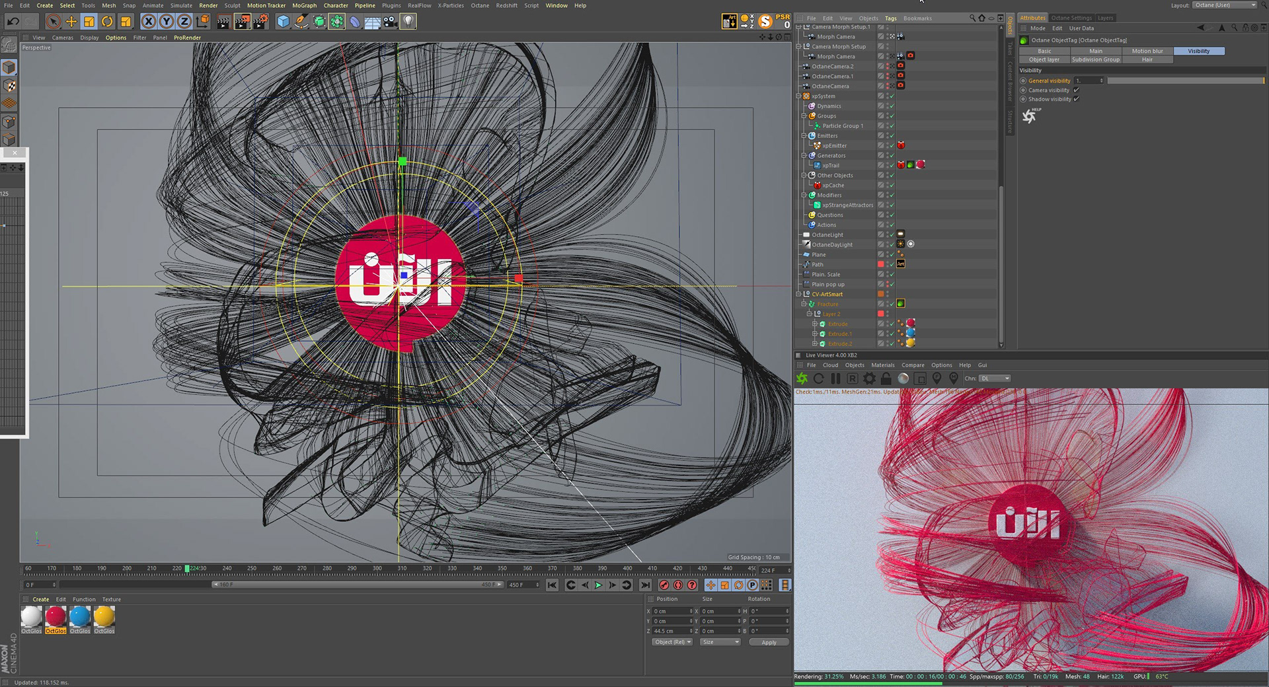1269x687 pixels.
Task: Open the Octane menu in the menu bar
Action: pos(480,5)
